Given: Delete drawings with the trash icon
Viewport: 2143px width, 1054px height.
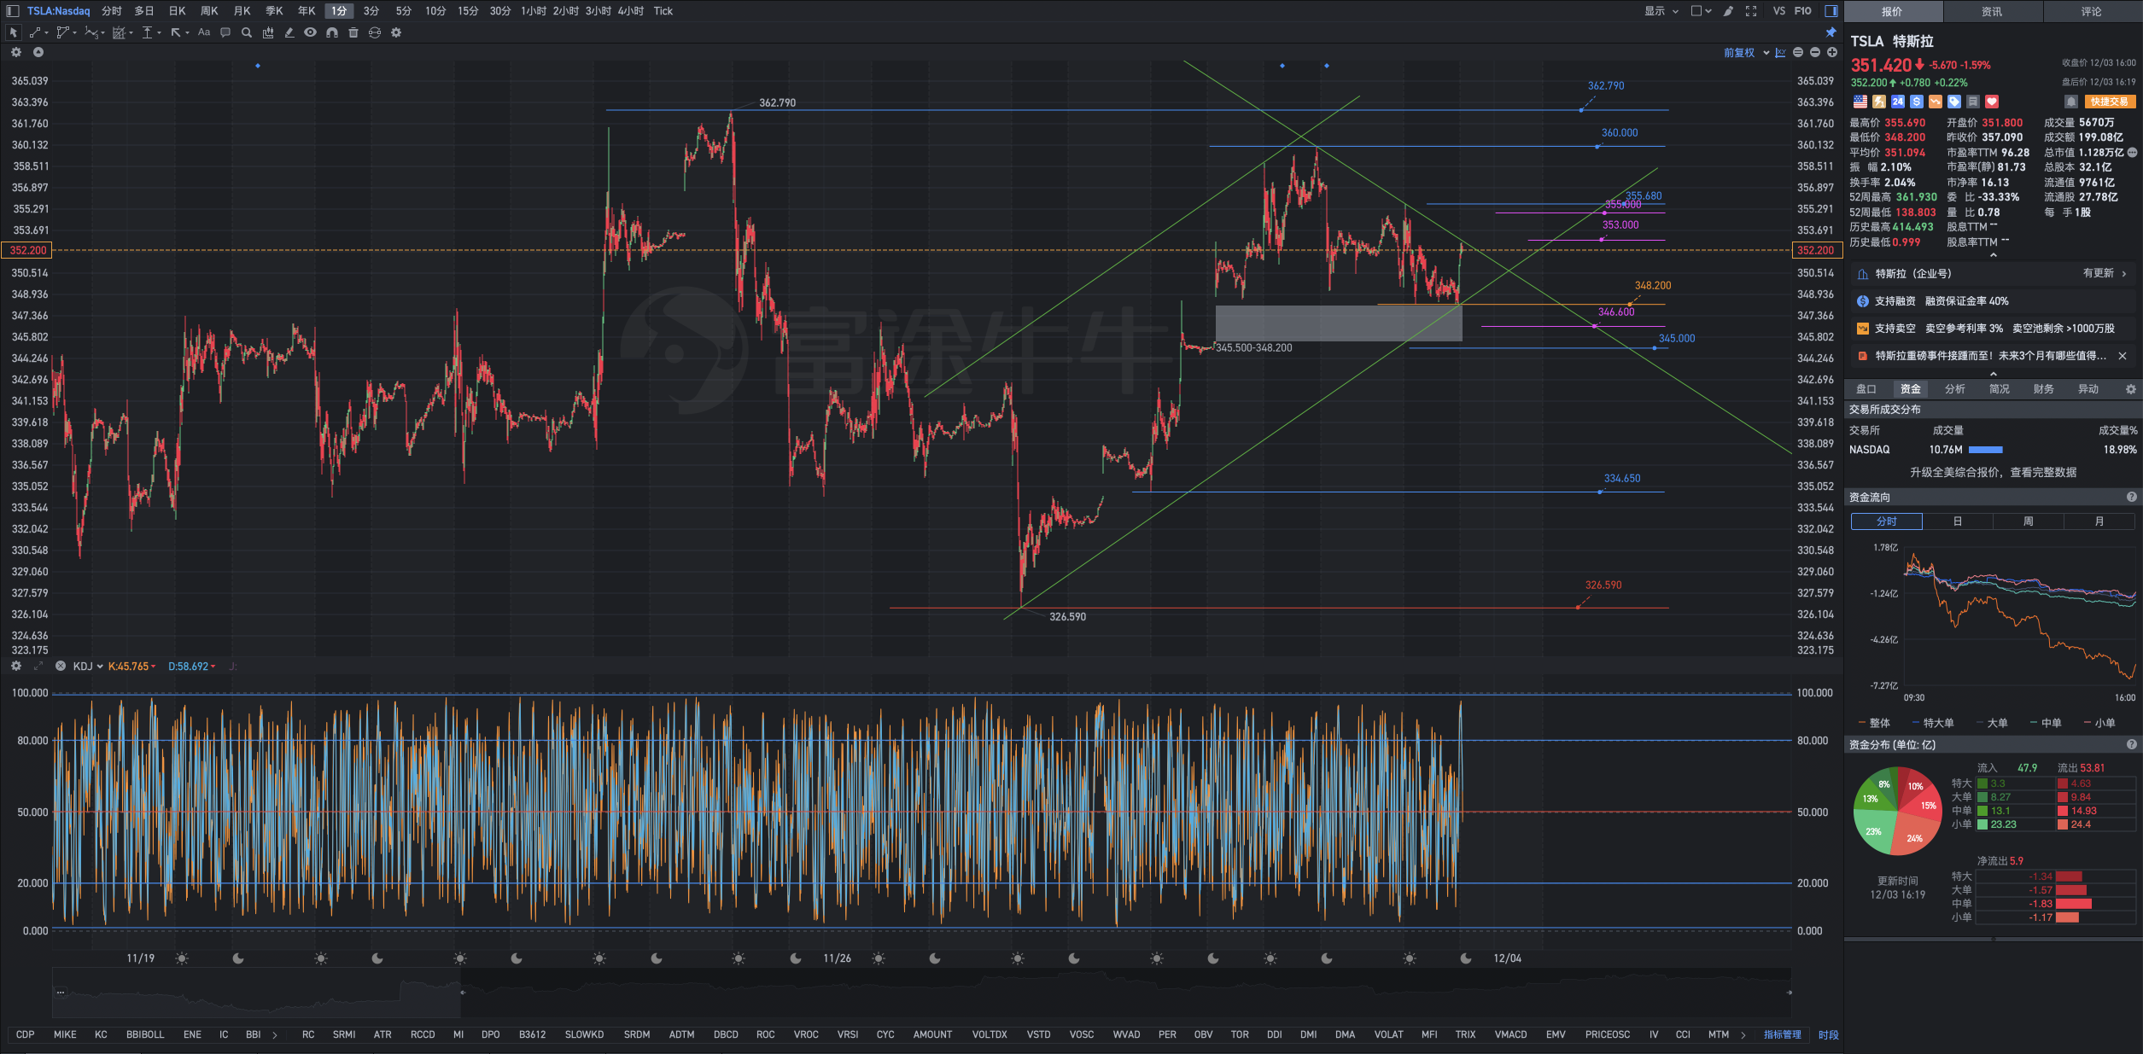Looking at the screenshot, I should [x=353, y=32].
